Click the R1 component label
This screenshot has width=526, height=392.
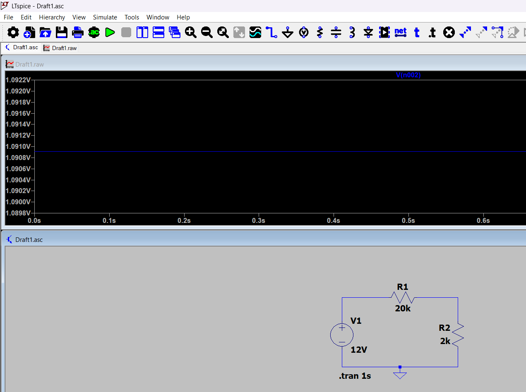(x=403, y=287)
